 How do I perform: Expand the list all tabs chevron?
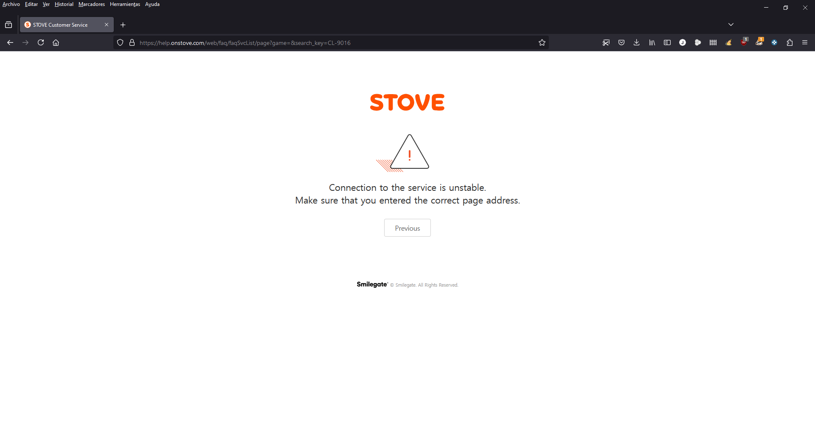click(x=731, y=25)
